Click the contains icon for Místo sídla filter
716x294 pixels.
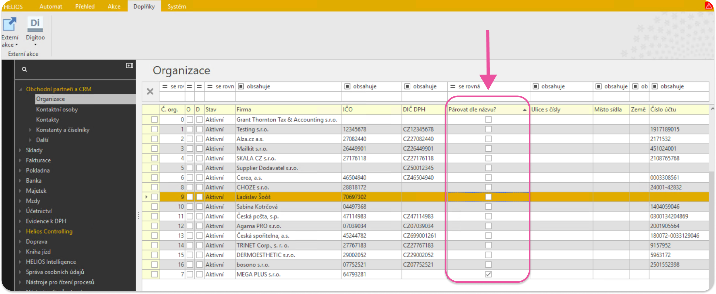click(598, 86)
